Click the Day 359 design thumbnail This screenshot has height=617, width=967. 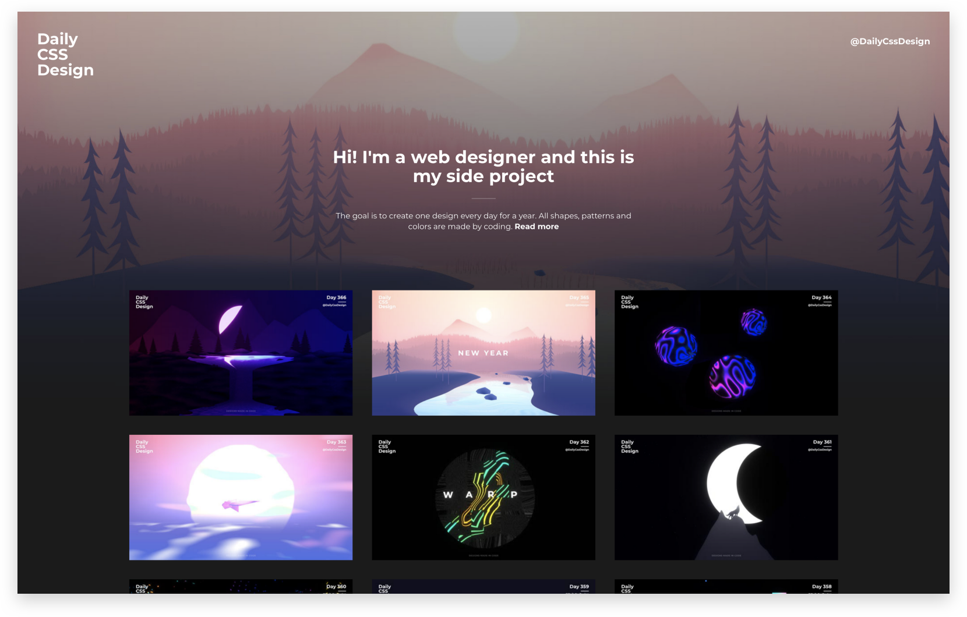coord(484,588)
